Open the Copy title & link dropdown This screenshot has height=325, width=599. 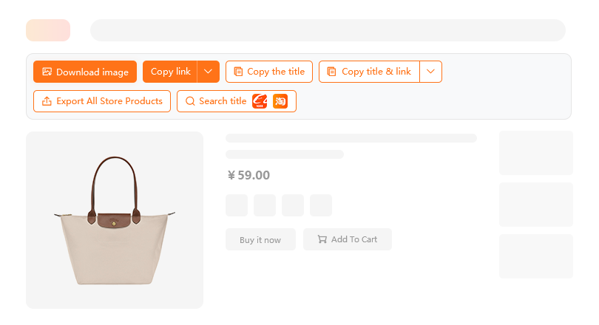tap(431, 72)
